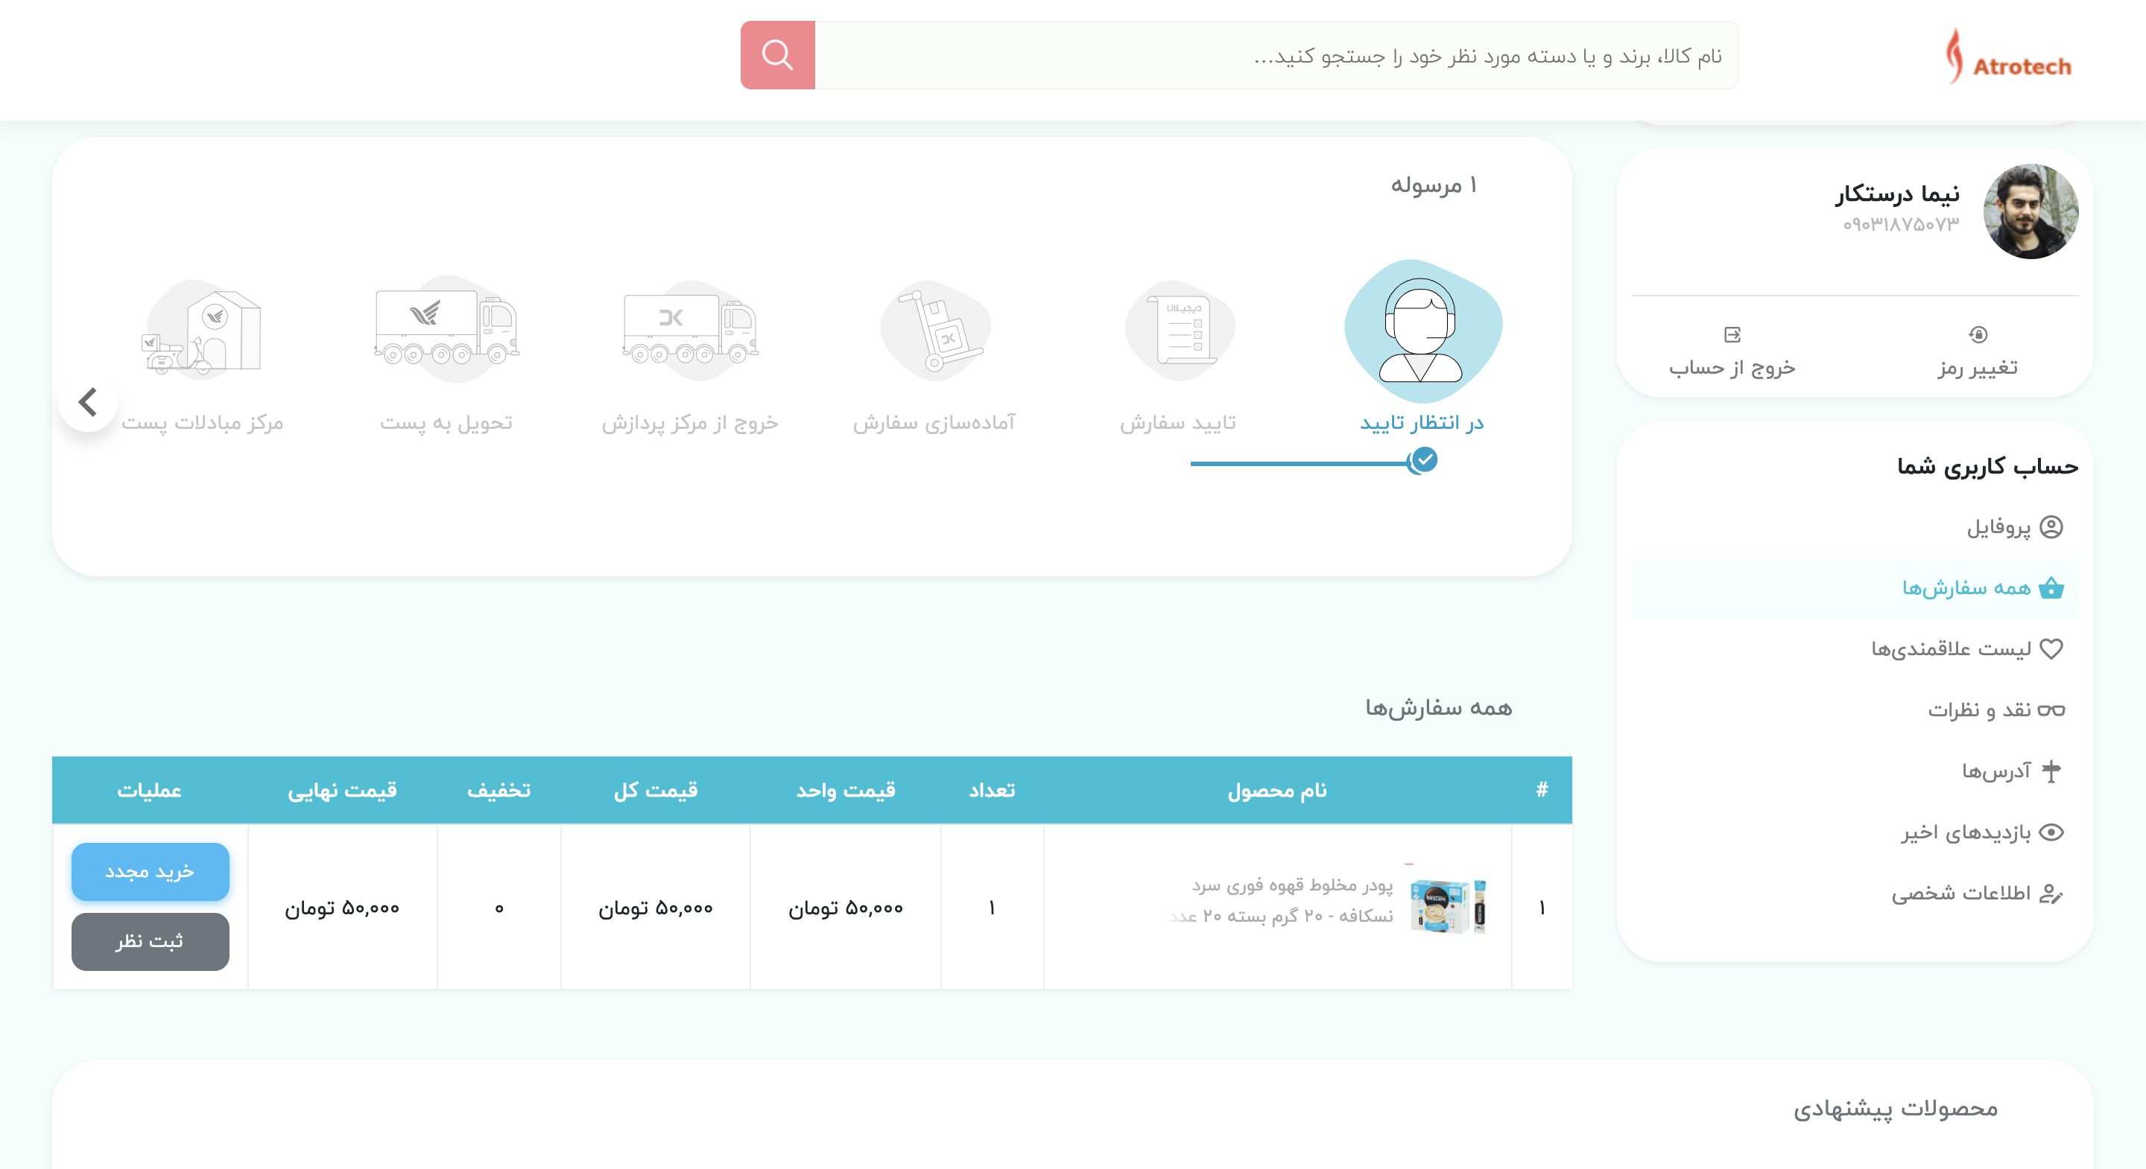Screen dimensions: 2146x1169
Task: Focus the product search input field
Action: [1275, 55]
